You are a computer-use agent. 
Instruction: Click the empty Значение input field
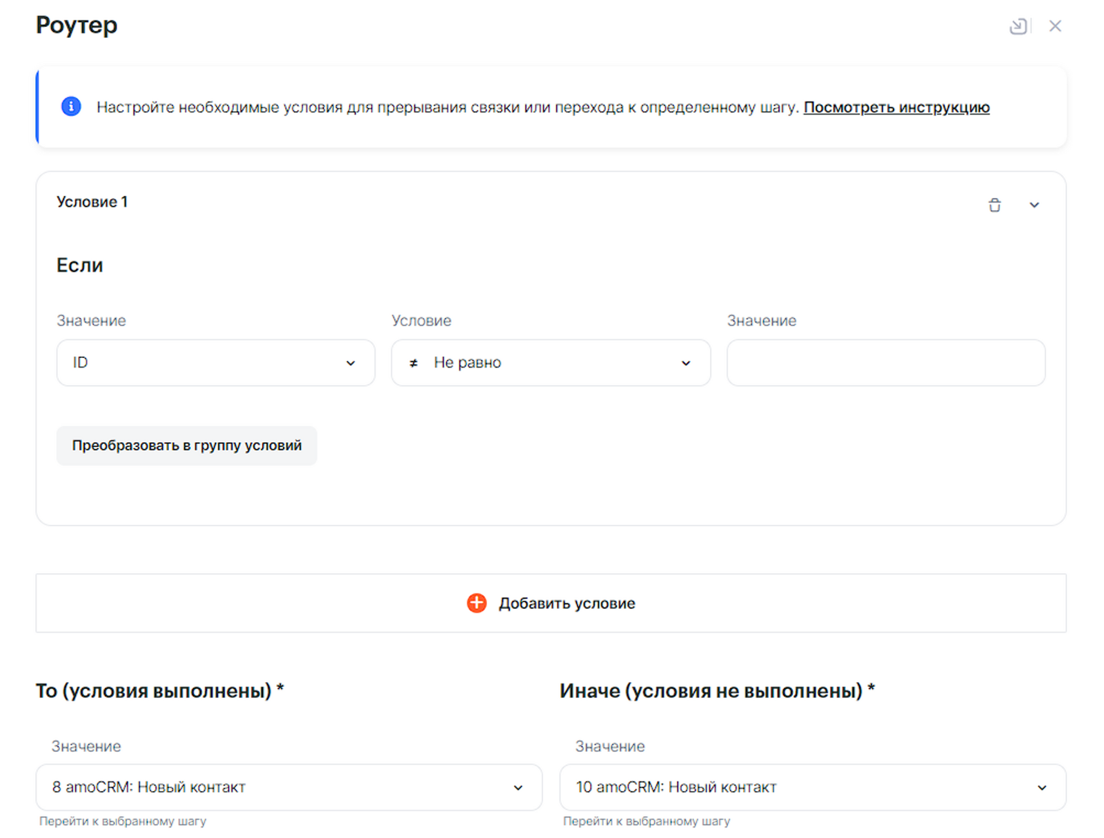tap(885, 363)
